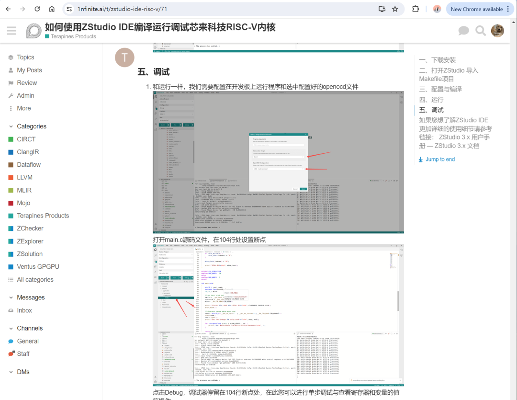Open the debug configuration dialog screenshot
517x400 pixels.
[278, 162]
